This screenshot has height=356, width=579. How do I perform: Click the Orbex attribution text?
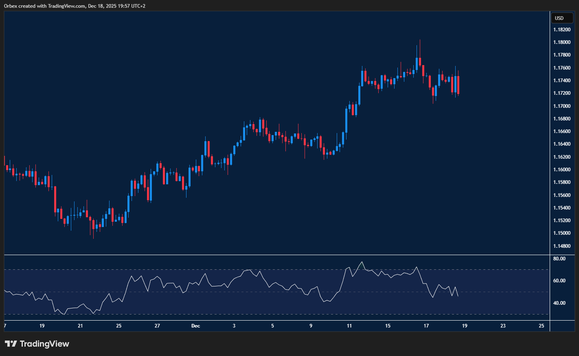pyautogui.click(x=11, y=6)
